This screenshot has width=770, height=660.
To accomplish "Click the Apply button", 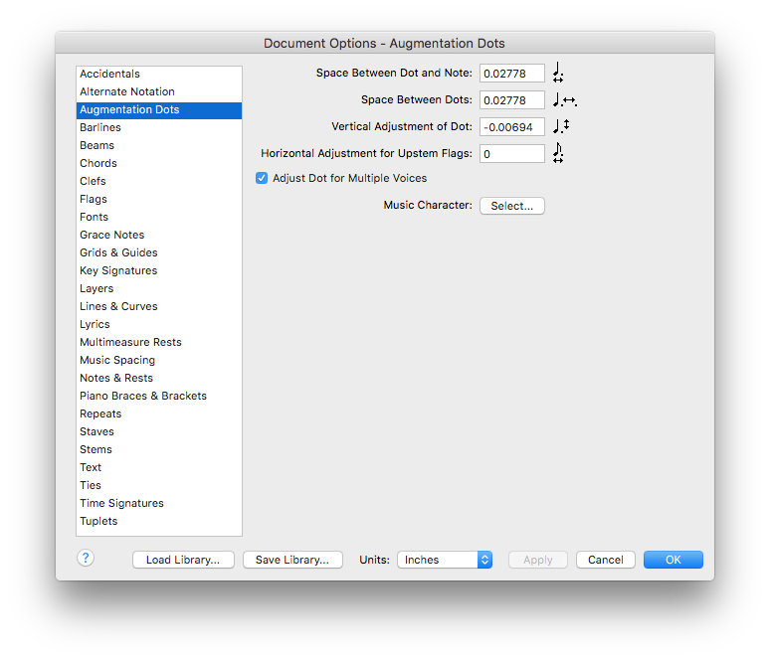I will point(538,560).
